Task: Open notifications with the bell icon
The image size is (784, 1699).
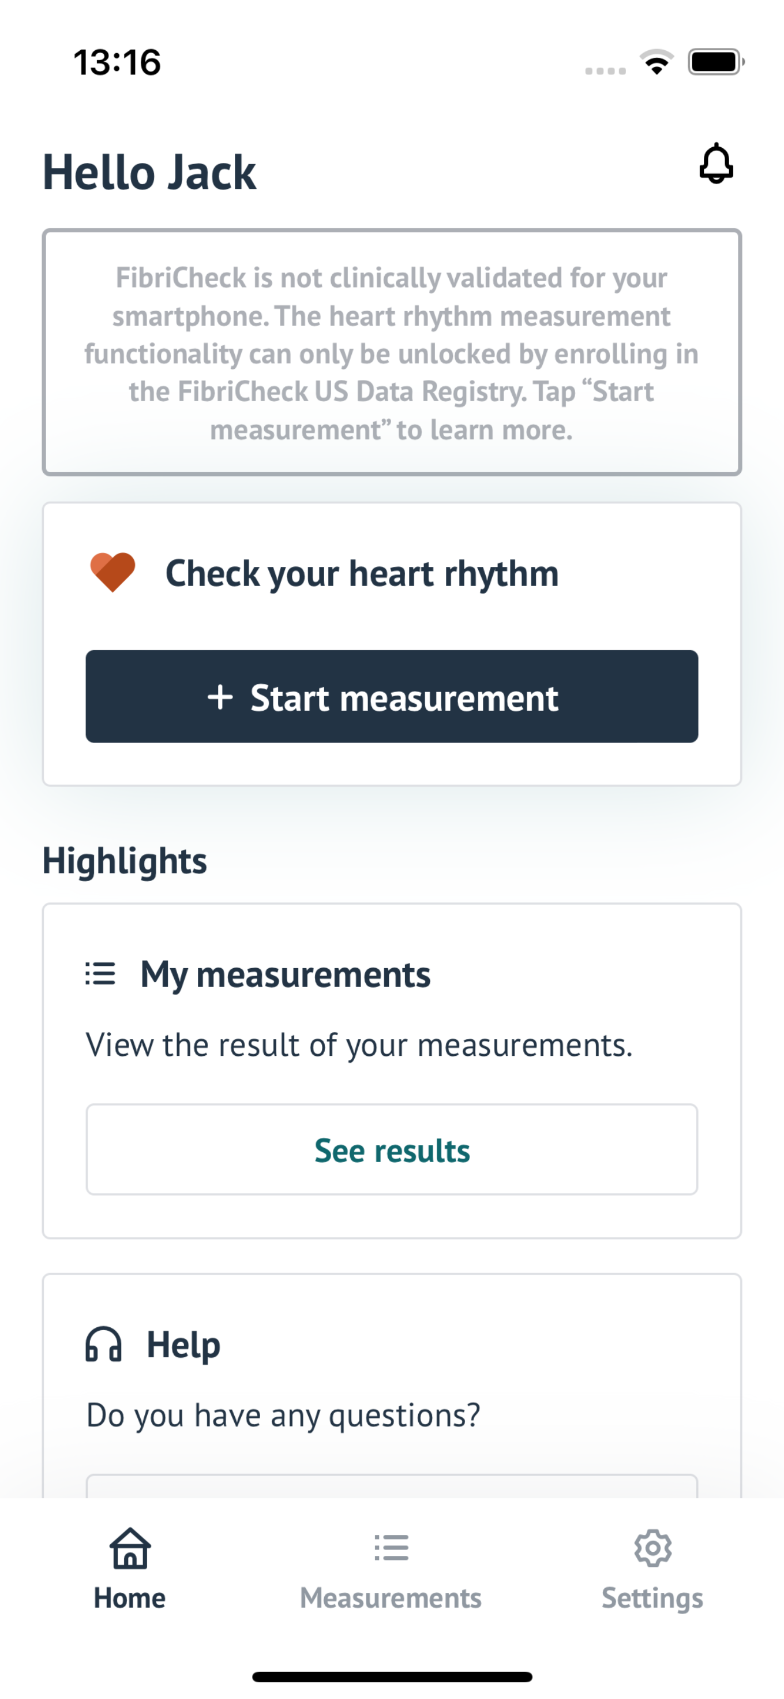Action: 716,163
